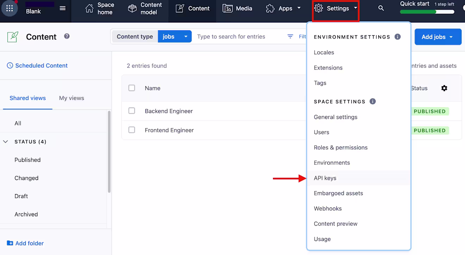Click the help icon next to Content heading
This screenshot has width=465, height=255.
point(67,36)
